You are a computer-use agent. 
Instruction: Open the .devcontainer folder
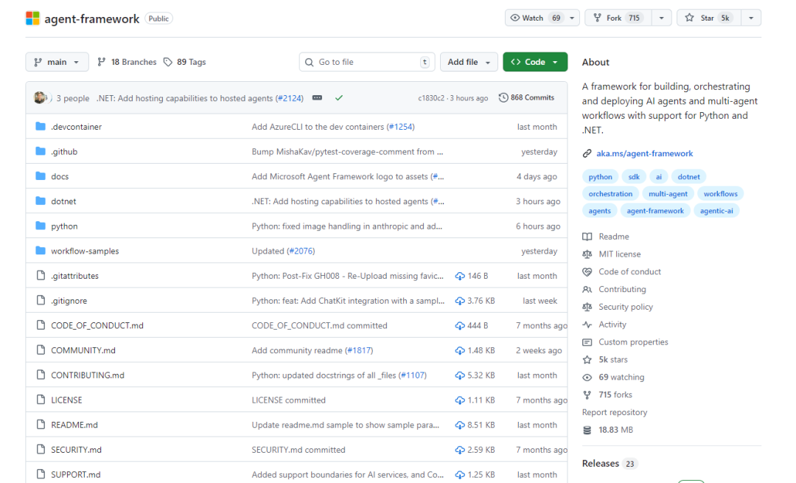76,127
